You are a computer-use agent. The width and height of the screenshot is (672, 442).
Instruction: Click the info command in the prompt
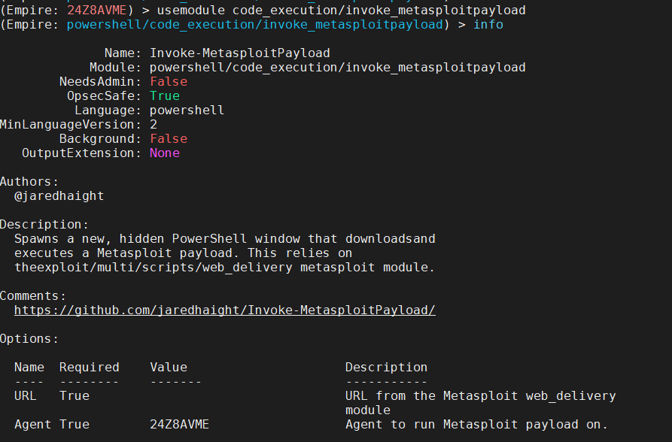point(488,24)
